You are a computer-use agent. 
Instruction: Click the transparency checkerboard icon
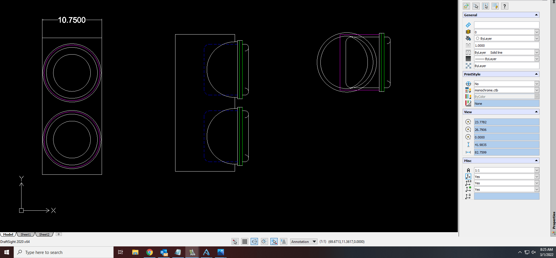point(468,66)
